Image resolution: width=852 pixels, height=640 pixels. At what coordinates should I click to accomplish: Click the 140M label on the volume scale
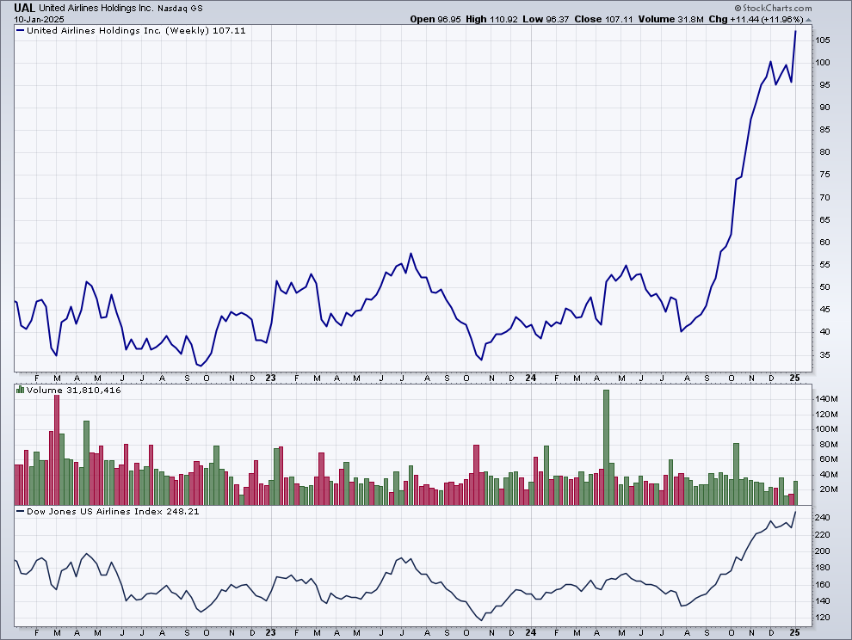pos(827,399)
